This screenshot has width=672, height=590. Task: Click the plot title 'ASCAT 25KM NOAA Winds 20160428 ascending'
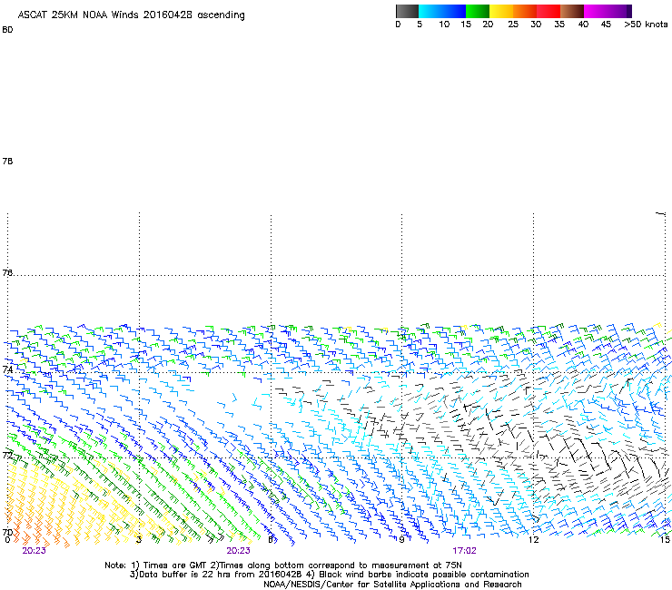[131, 15]
